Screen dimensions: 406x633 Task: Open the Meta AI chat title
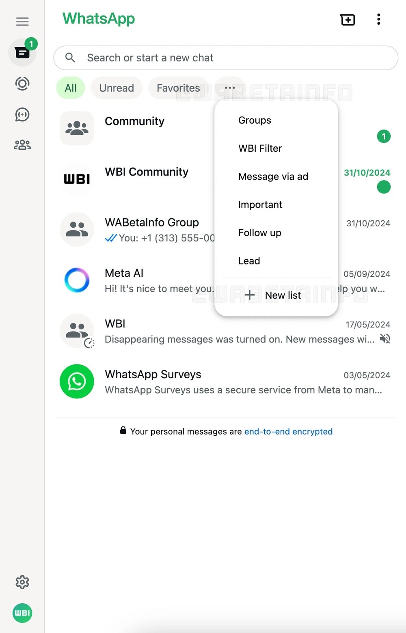tap(124, 273)
